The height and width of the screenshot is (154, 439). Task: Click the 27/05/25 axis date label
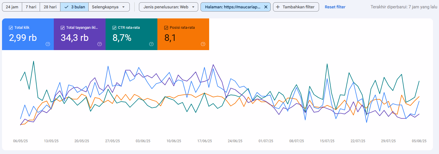[x=112, y=141]
